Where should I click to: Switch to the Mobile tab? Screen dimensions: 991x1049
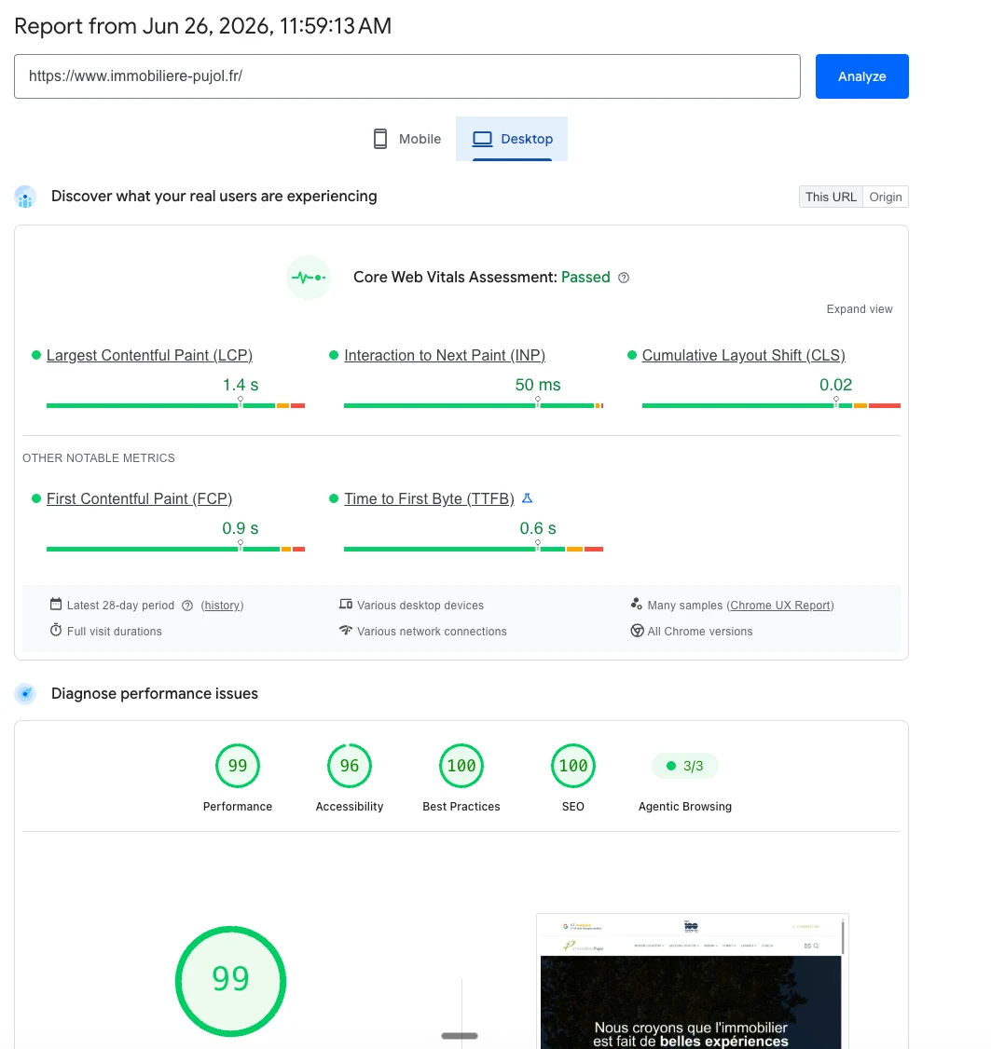[x=406, y=139]
